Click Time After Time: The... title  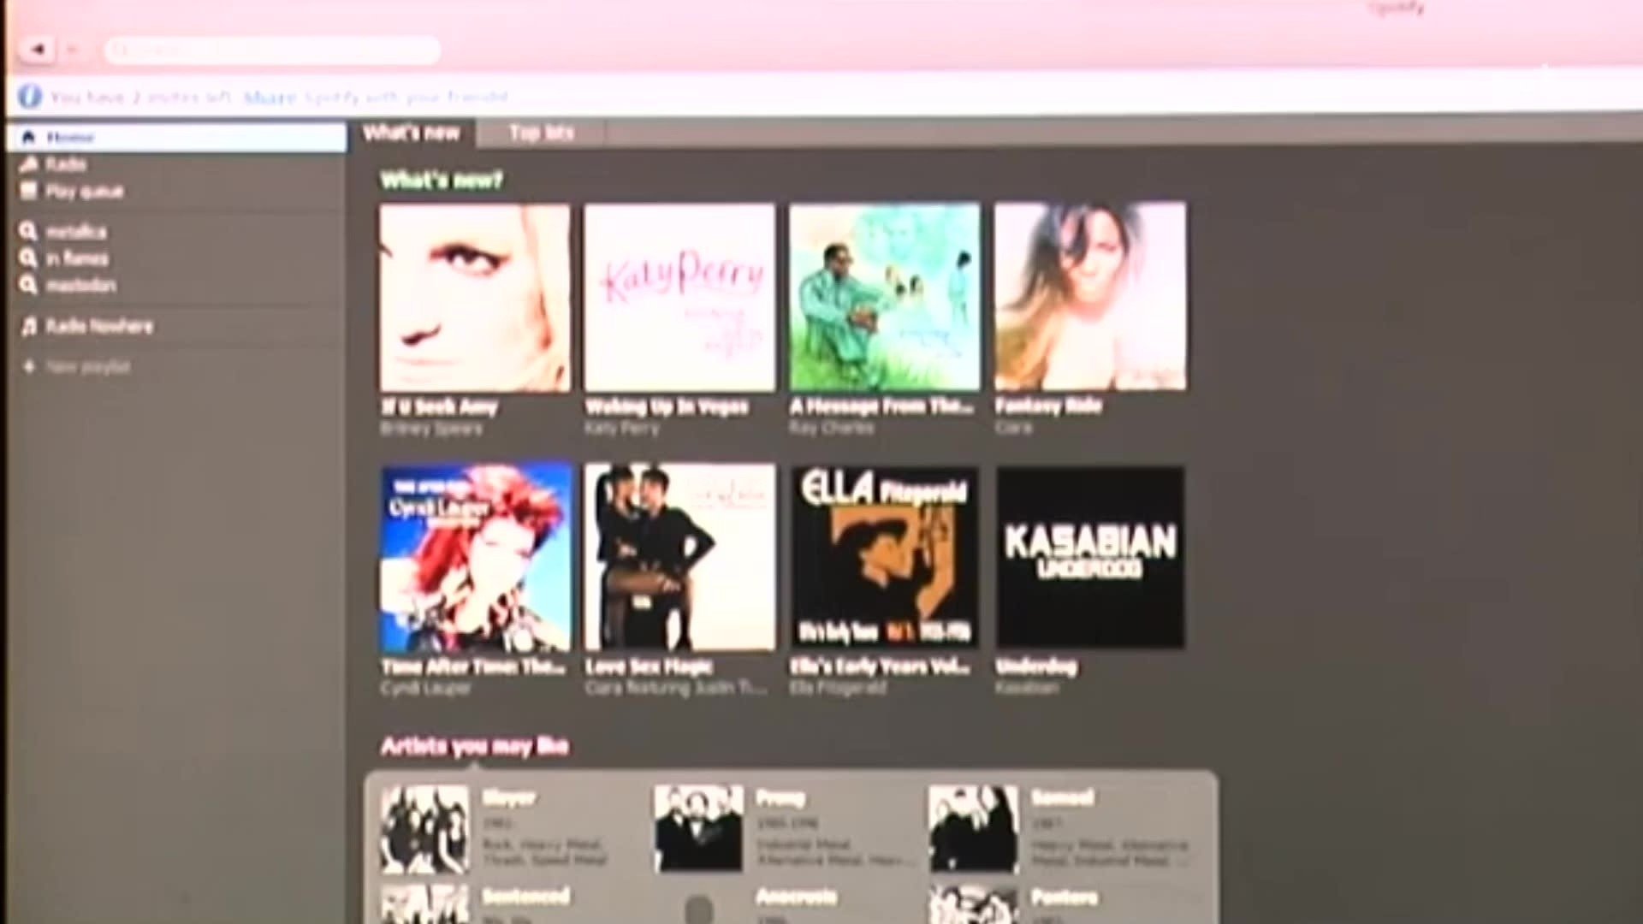473,667
